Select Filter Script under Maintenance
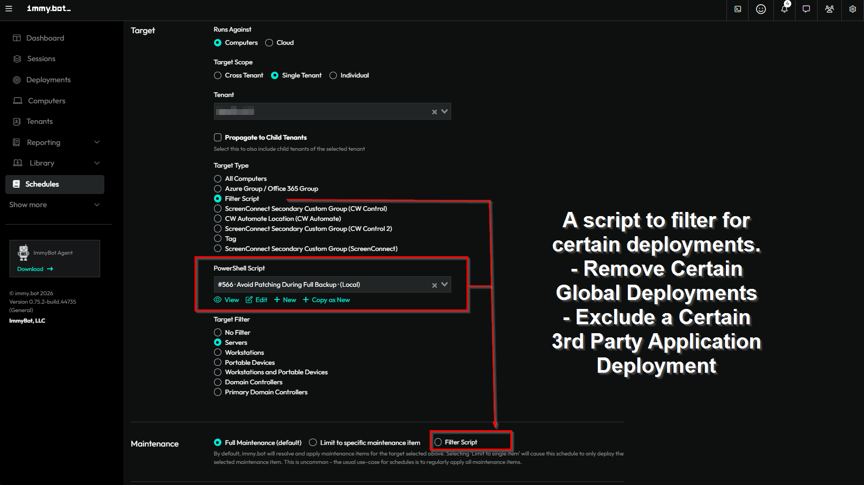This screenshot has height=485, width=864. [x=438, y=442]
